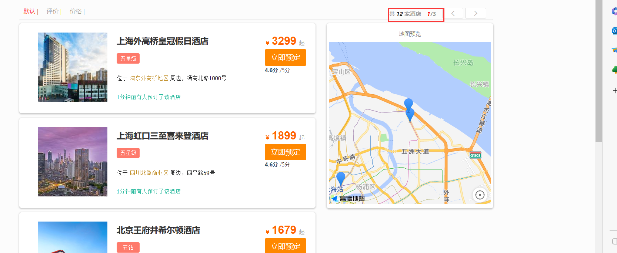Click the 四平路59号 address text
This screenshot has width=617, height=253.
click(x=201, y=173)
